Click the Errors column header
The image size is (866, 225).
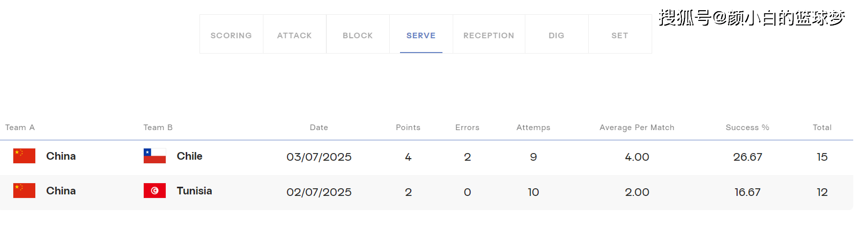click(x=468, y=128)
